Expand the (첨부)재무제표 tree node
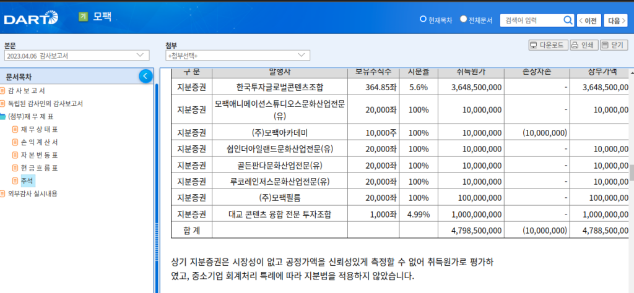 (31, 117)
